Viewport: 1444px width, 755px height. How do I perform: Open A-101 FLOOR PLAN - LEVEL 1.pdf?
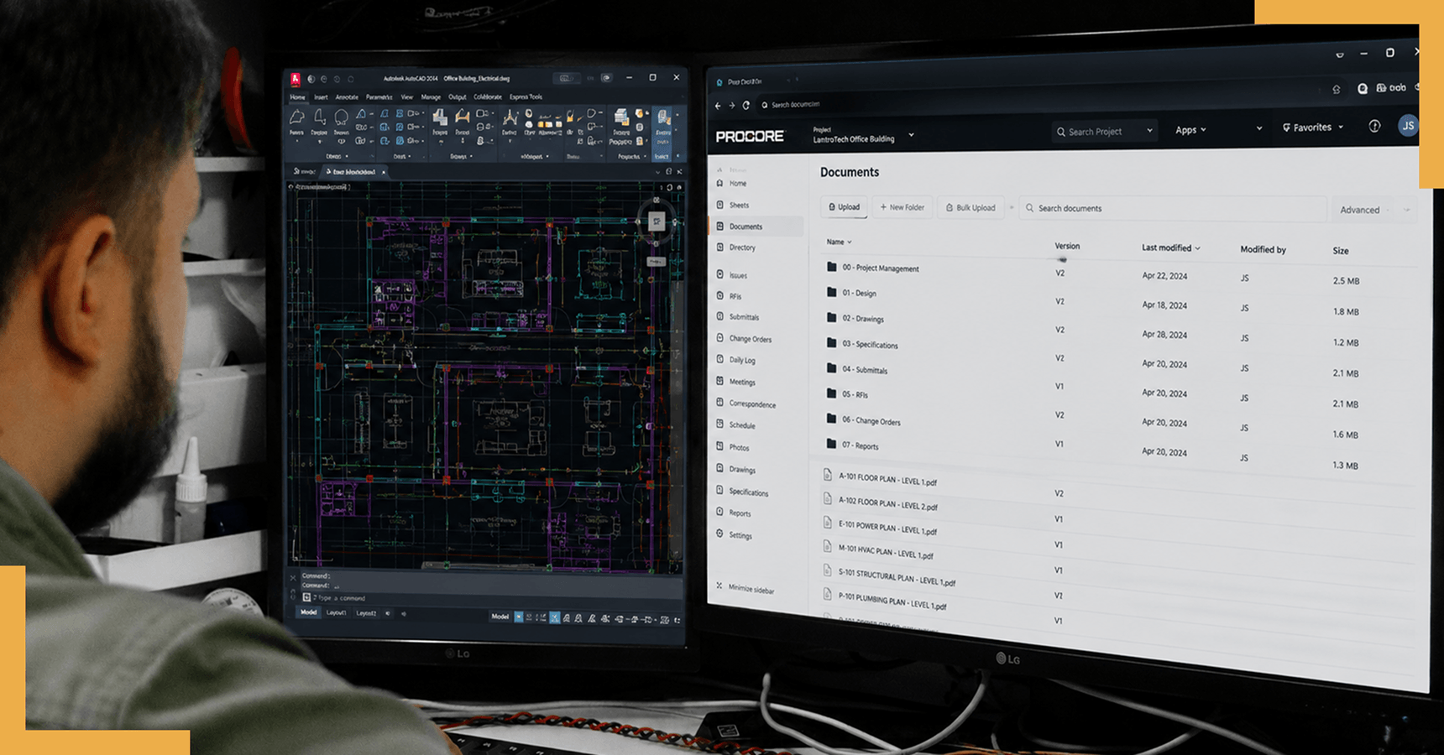tap(880, 479)
